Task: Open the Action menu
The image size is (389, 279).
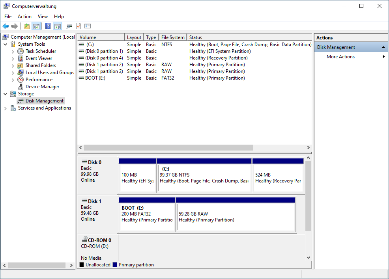Action: pos(24,17)
